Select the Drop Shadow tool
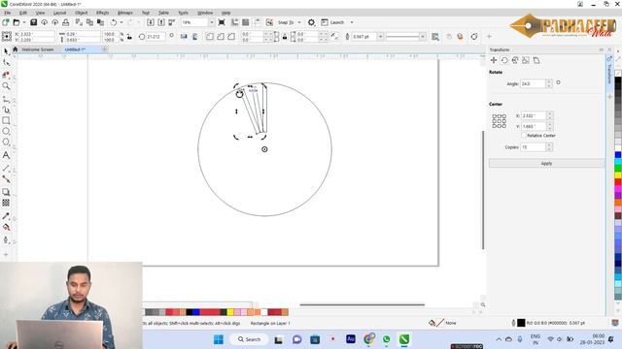This screenshot has width=622, height=349. 6,192
